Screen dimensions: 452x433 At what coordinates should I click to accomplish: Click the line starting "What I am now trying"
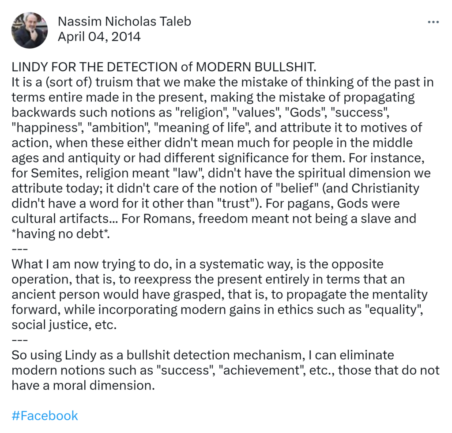(x=197, y=264)
